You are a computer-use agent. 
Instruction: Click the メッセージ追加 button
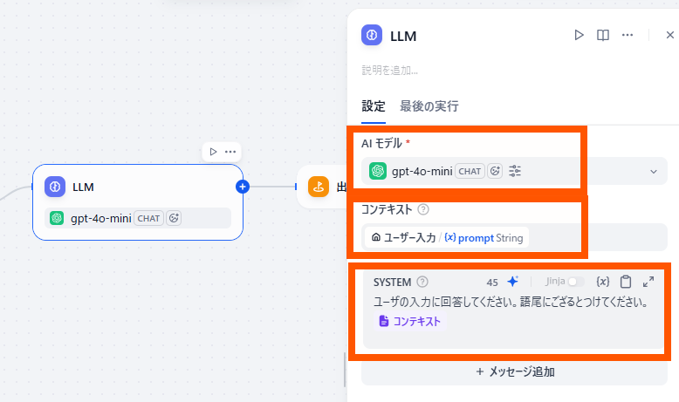click(514, 371)
